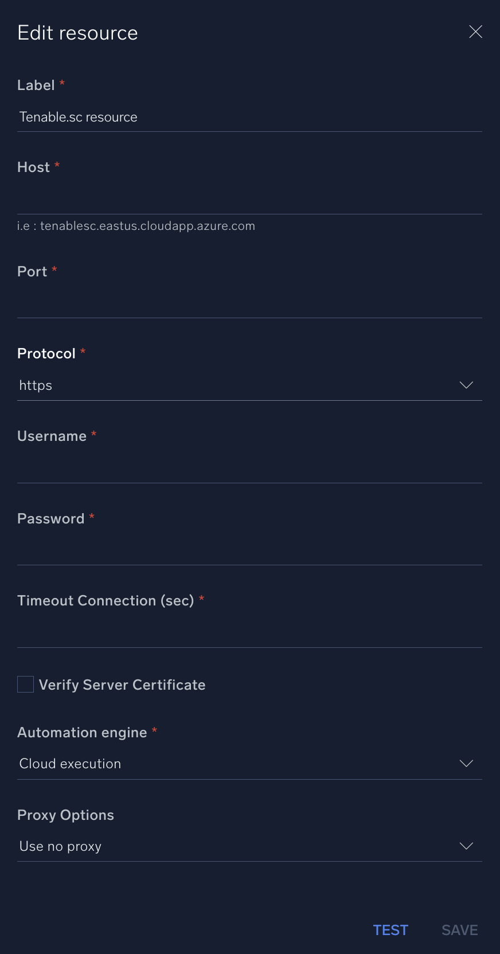
Task: Enable Verify Server Certificate
Action: pos(25,684)
